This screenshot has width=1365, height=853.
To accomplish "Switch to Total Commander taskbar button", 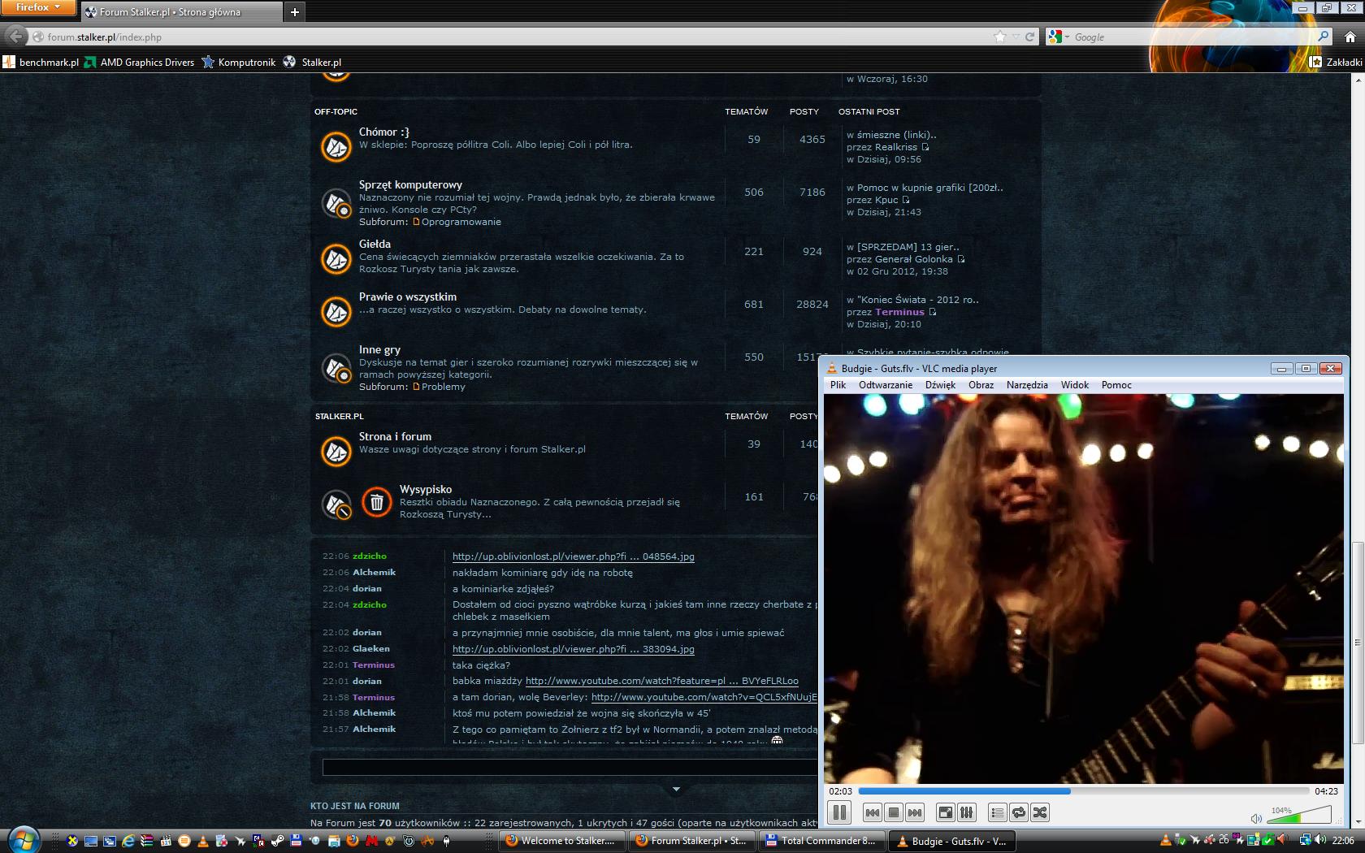I will pos(821,841).
